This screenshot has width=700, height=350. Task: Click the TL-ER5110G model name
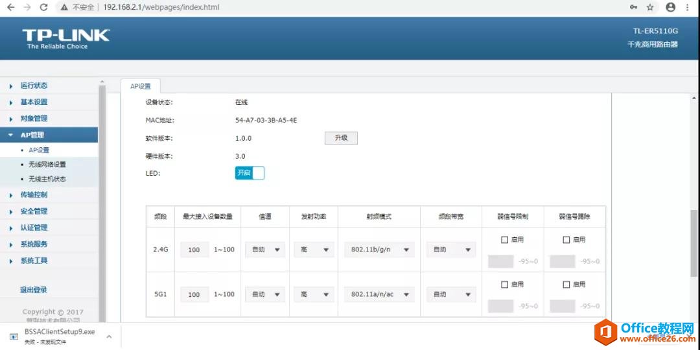pos(655,31)
